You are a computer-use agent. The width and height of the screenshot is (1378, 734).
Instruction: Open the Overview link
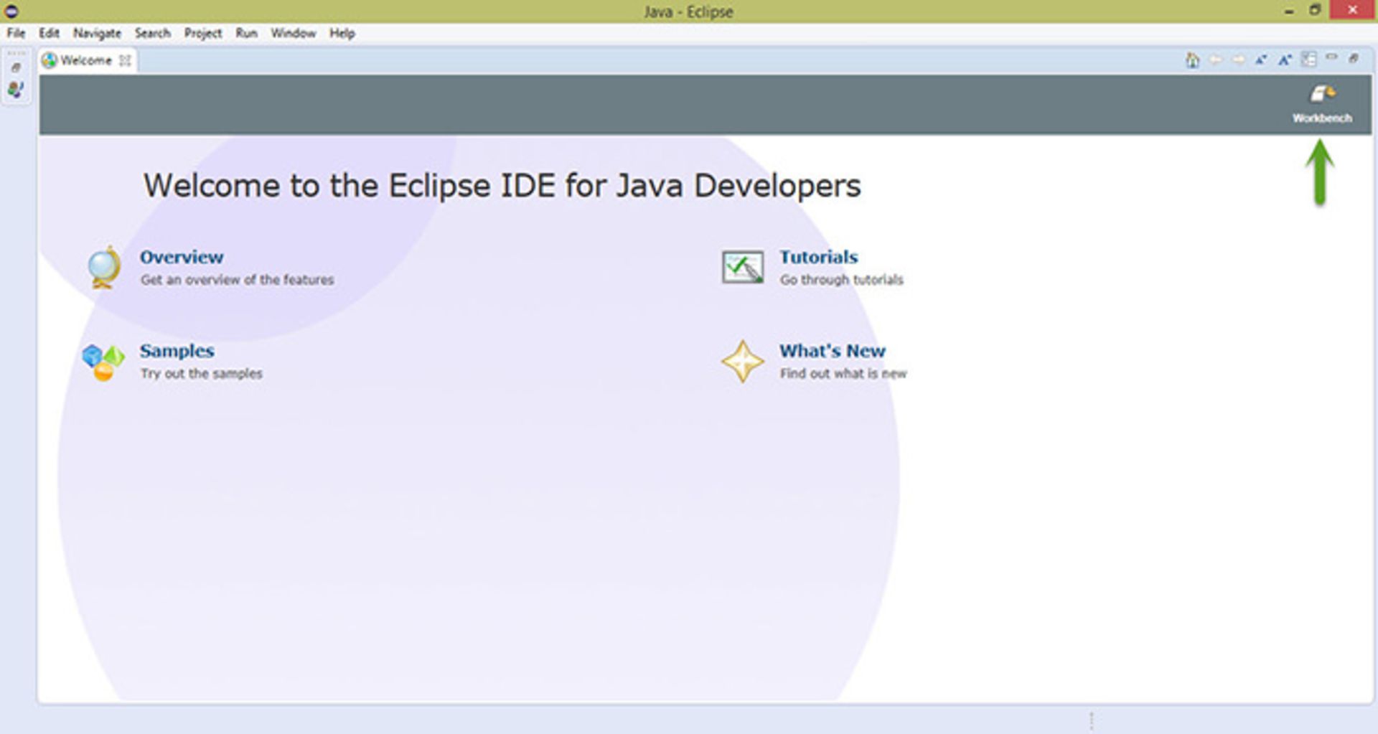coord(182,257)
